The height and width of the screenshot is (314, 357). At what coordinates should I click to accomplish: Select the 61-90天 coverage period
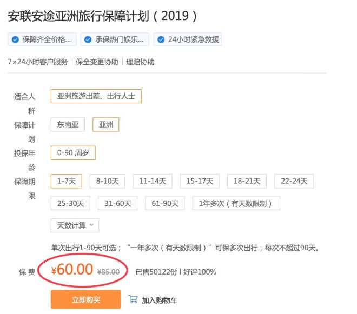(x=165, y=203)
